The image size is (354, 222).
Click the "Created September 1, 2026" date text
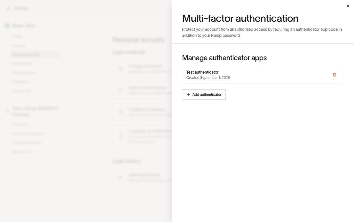208,78
